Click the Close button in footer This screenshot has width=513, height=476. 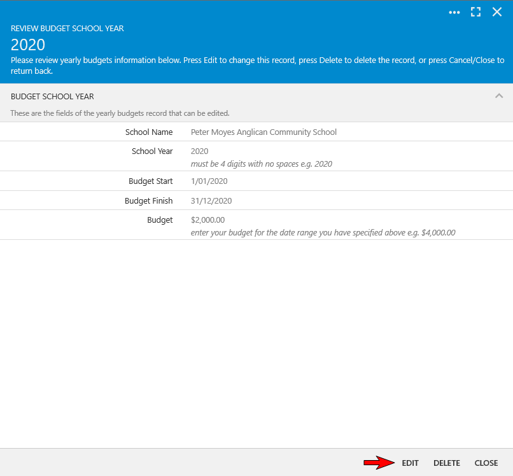pyautogui.click(x=486, y=463)
